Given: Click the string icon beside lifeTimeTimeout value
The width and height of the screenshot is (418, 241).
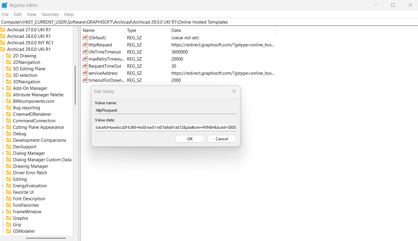Looking at the screenshot, I should [85, 52].
